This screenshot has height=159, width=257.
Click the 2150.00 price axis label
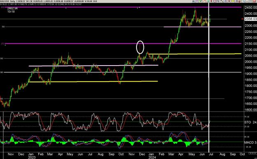tap(250, 43)
